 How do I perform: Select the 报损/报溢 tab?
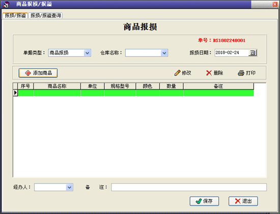click(15, 16)
